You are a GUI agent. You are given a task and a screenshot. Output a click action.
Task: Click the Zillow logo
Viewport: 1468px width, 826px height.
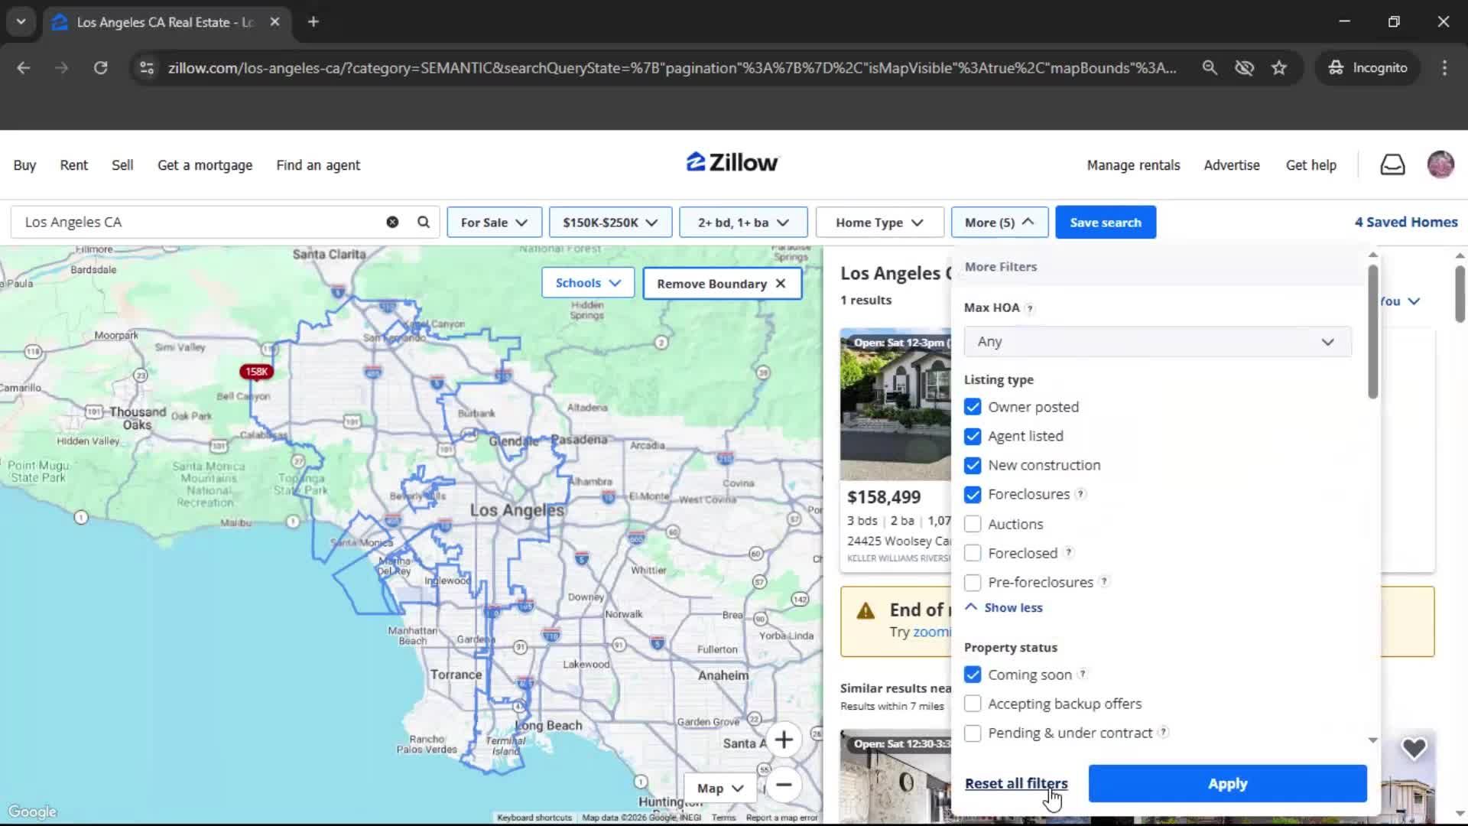coord(732,162)
